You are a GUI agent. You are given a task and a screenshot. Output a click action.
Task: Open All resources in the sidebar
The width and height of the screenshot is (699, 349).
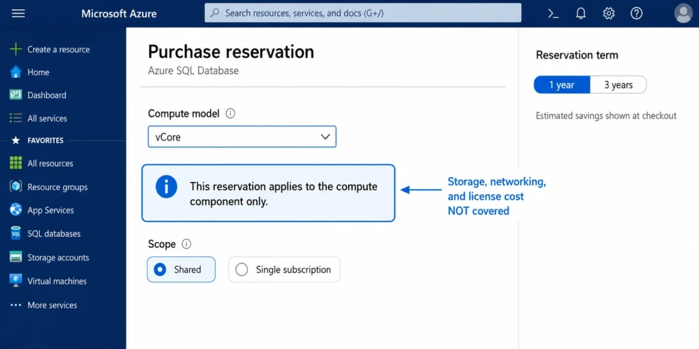pos(51,164)
